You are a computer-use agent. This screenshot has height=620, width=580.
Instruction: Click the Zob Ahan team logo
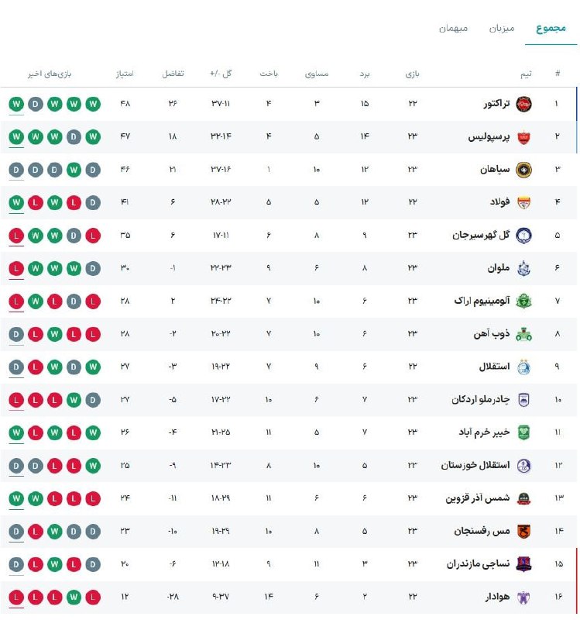click(523, 334)
